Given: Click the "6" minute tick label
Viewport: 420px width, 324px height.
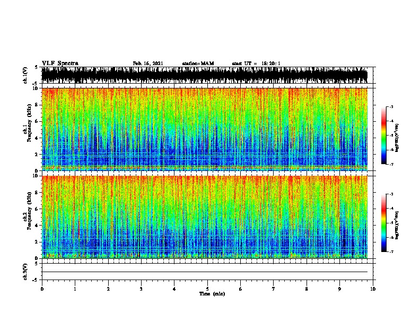Looking at the screenshot, I should point(240,289).
